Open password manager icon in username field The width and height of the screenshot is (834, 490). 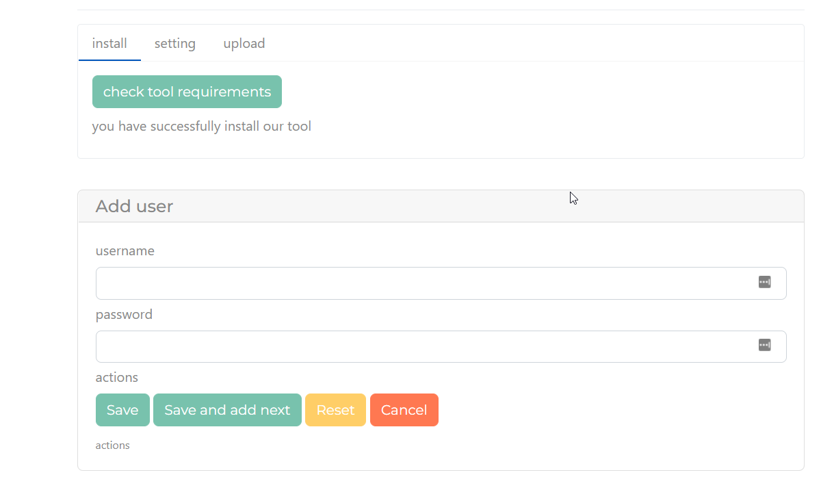point(765,282)
